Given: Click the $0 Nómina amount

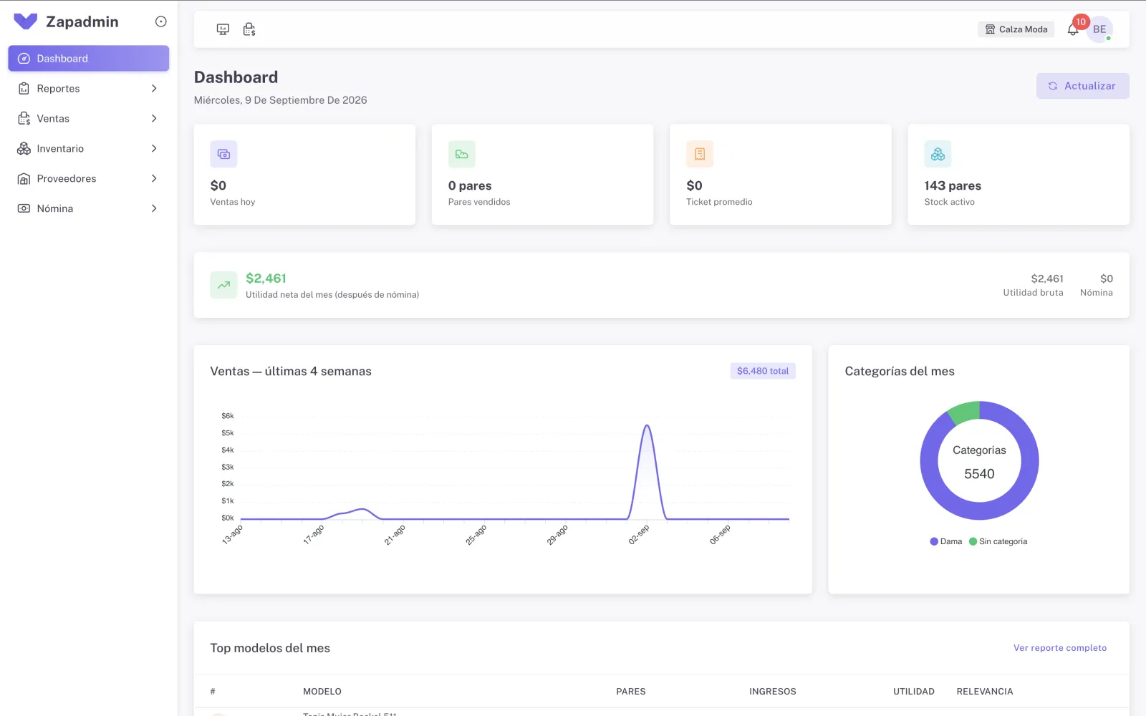Looking at the screenshot, I should point(1107,279).
